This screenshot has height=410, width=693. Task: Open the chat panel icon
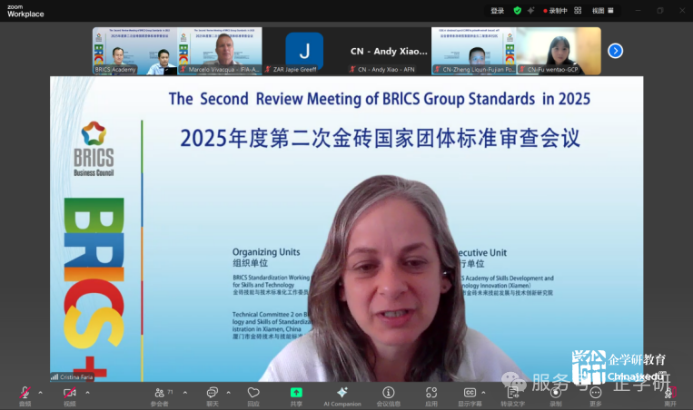tap(212, 393)
